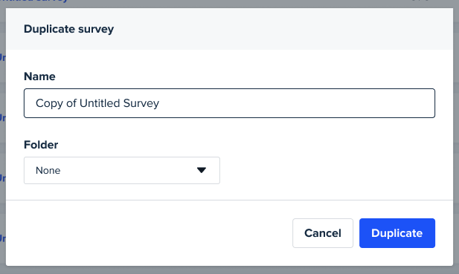
Task: Click the word Survey inside the name field
Action: coord(141,103)
